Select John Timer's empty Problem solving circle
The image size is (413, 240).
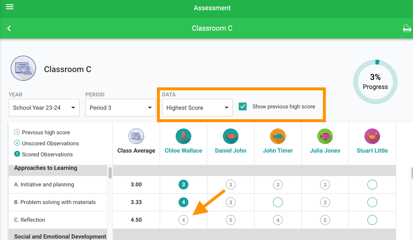(278, 202)
